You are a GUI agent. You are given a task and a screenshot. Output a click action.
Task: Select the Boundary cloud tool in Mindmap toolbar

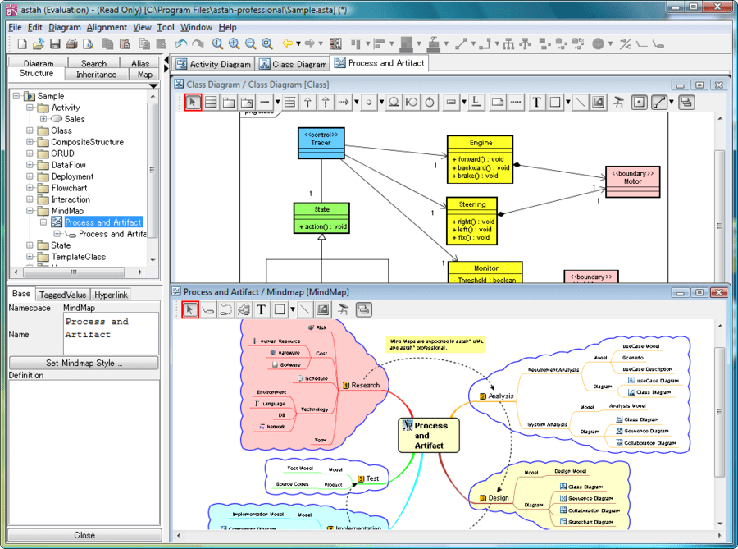point(244,310)
